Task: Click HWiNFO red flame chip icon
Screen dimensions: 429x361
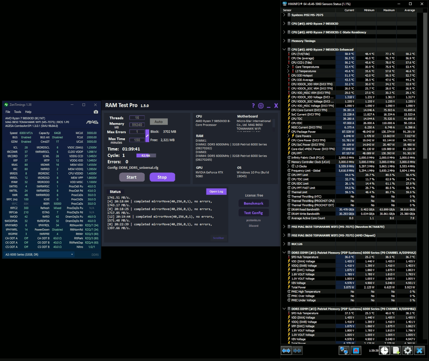Action: click(x=356, y=350)
